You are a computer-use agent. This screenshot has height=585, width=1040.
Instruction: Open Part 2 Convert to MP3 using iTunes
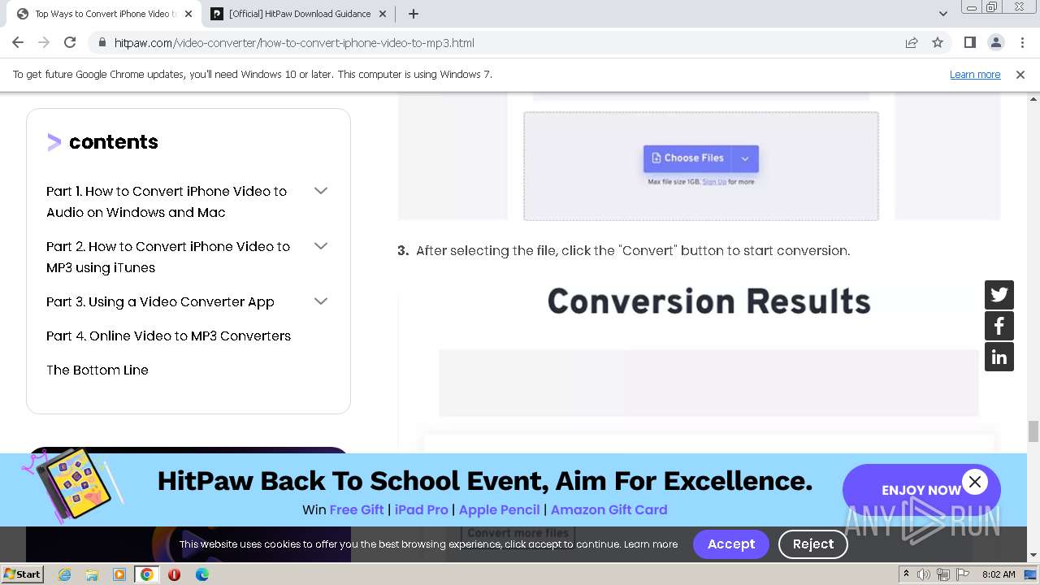point(168,257)
